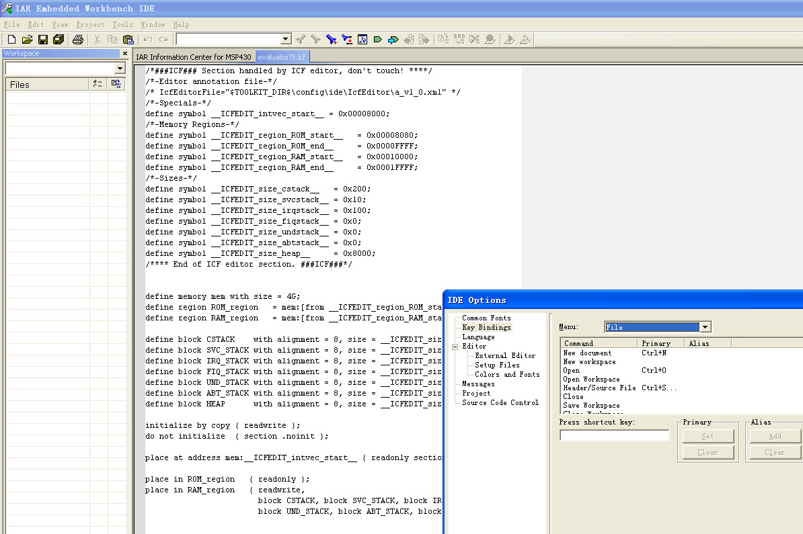
Task: Click the Primary column header
Action: click(661, 343)
